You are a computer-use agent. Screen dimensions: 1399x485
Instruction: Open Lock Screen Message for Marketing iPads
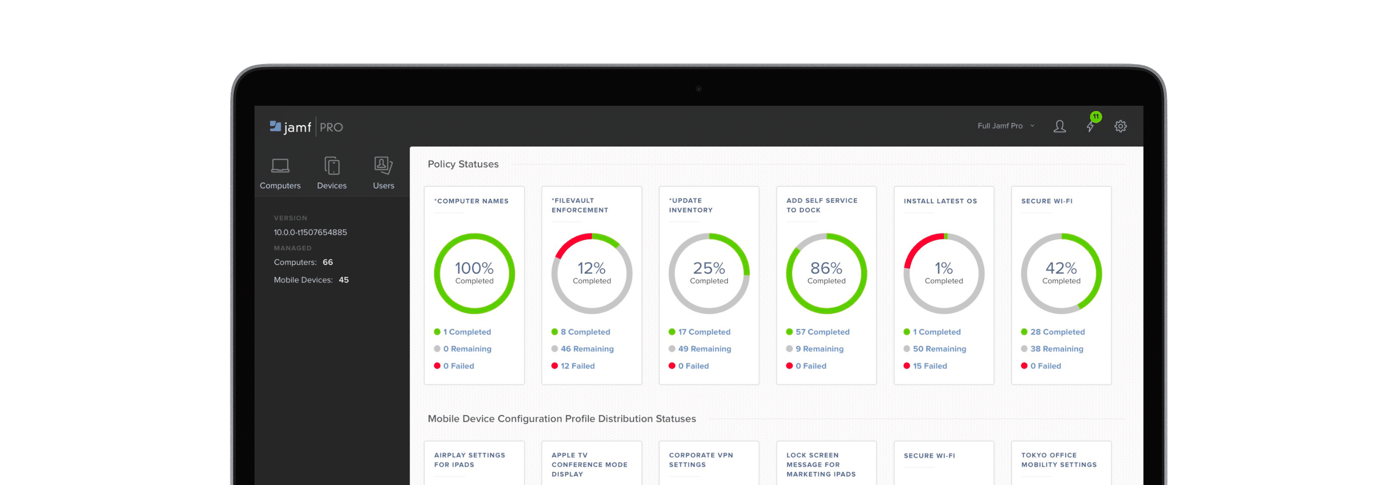click(820, 464)
